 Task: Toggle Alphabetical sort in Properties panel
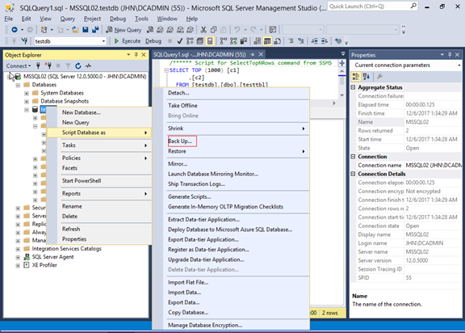(x=367, y=77)
